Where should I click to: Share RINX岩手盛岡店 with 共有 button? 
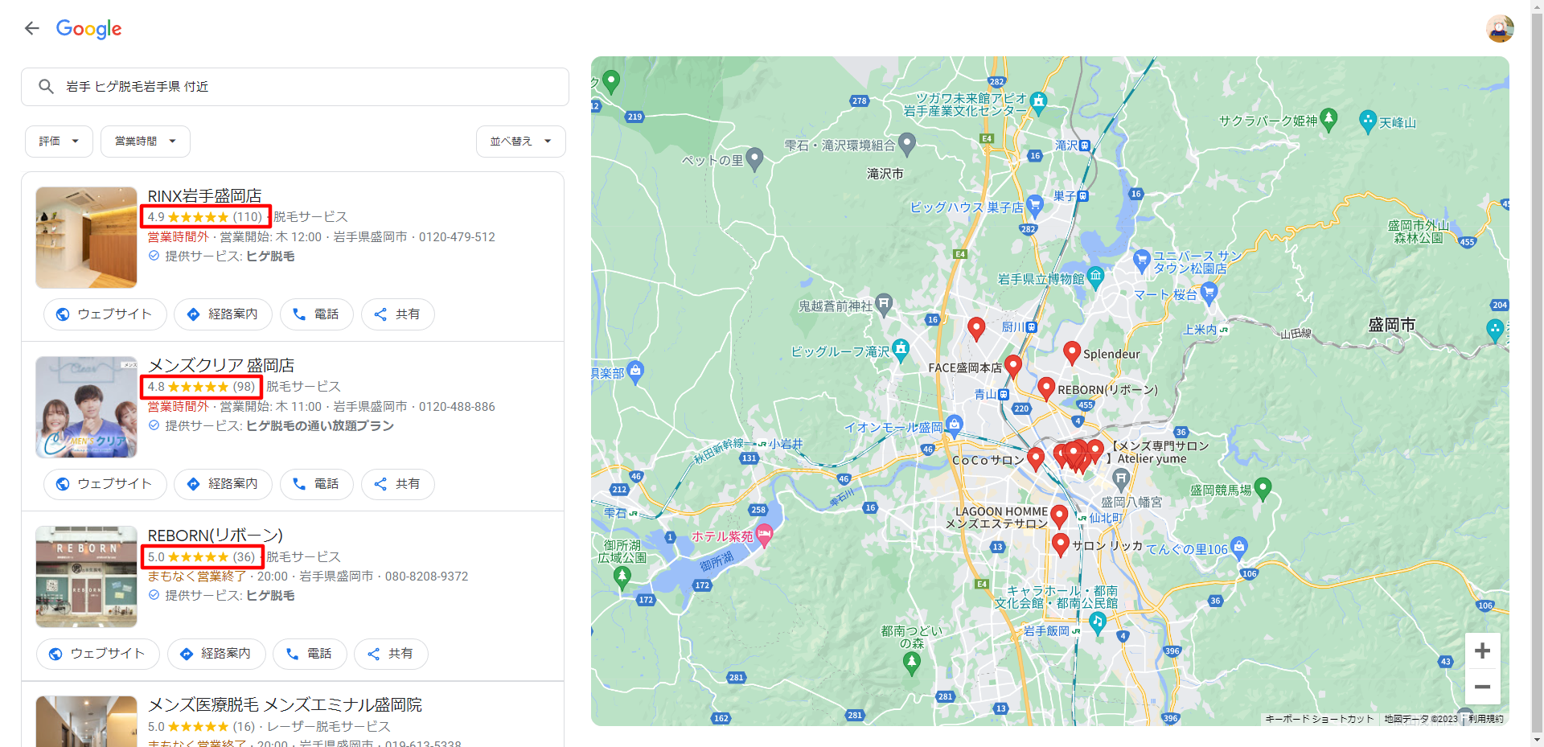pos(397,314)
